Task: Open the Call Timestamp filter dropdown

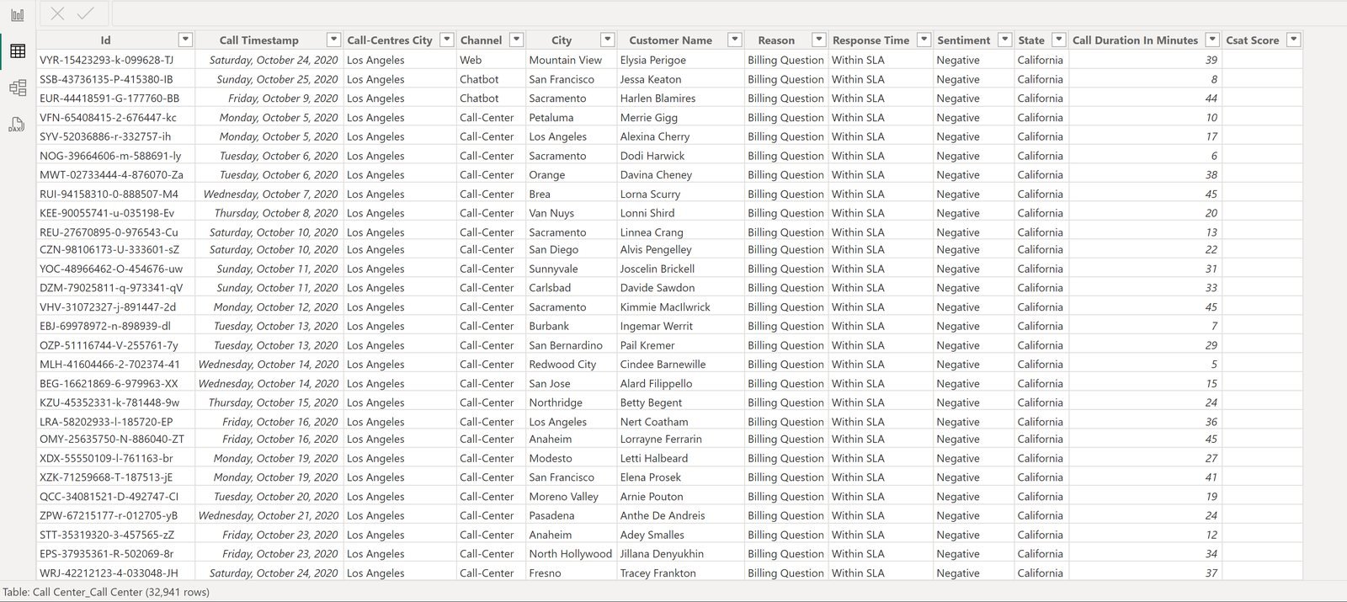Action: (333, 40)
